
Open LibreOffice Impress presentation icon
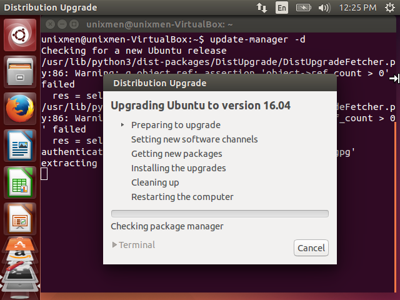tap(20, 219)
